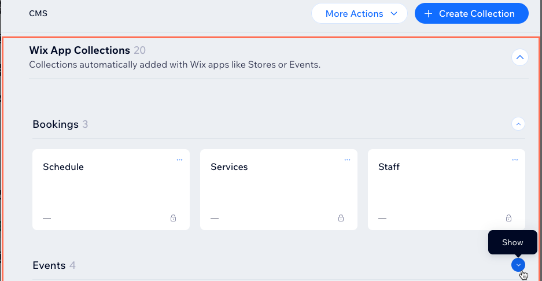This screenshot has width=542, height=281.
Task: Click the lock icon on Services card
Action: click(x=341, y=218)
